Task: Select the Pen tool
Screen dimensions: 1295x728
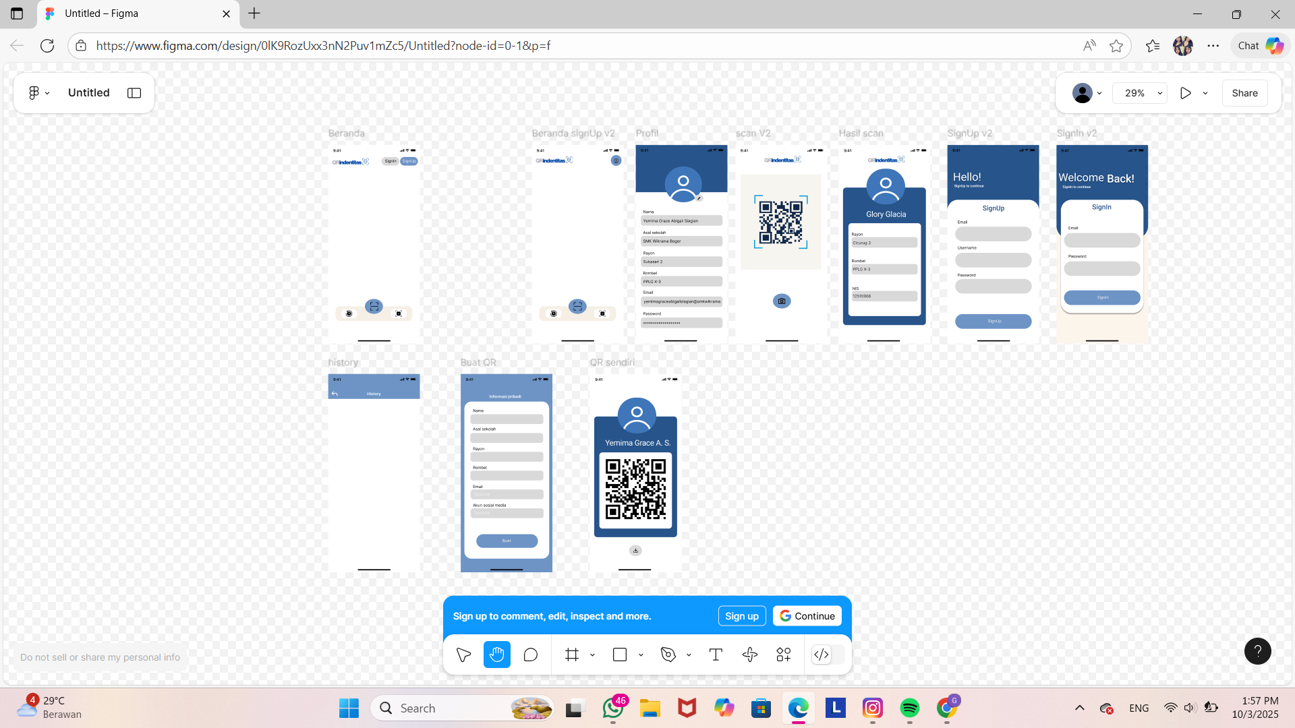Action: 668,655
